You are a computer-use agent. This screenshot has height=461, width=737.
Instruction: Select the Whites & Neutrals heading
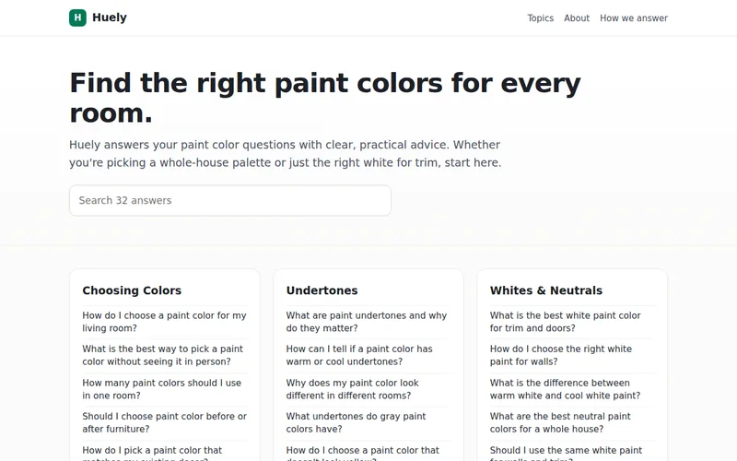(545, 290)
